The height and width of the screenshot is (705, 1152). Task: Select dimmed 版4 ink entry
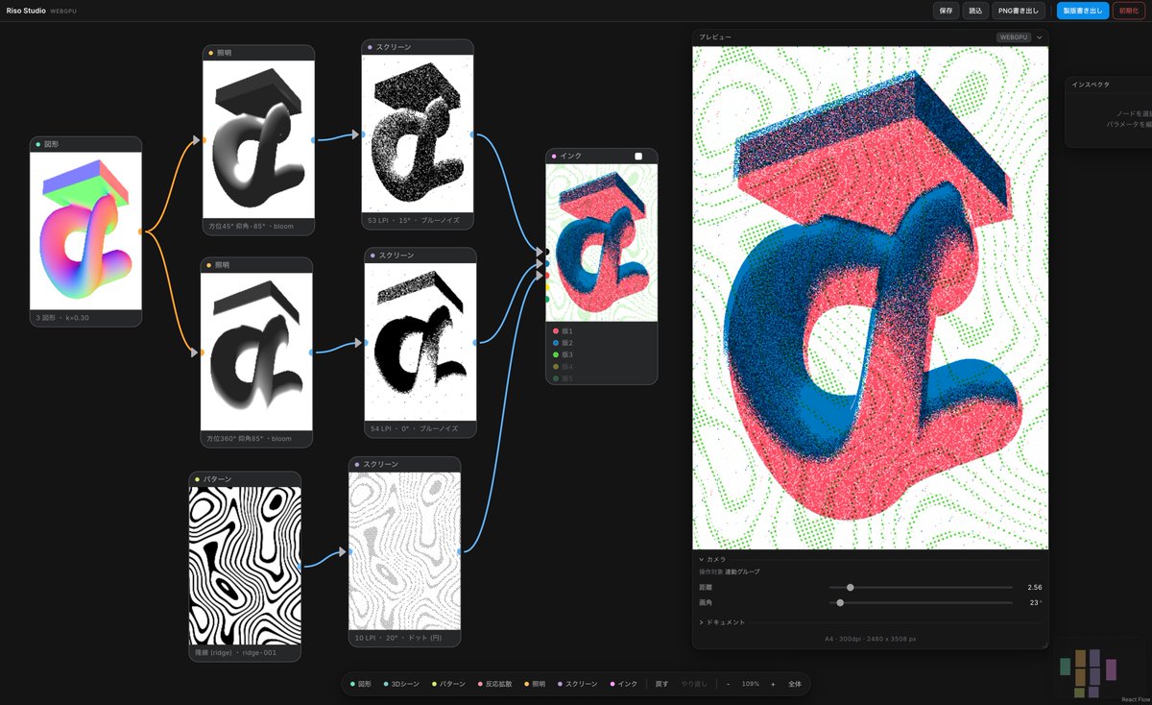coord(563,367)
